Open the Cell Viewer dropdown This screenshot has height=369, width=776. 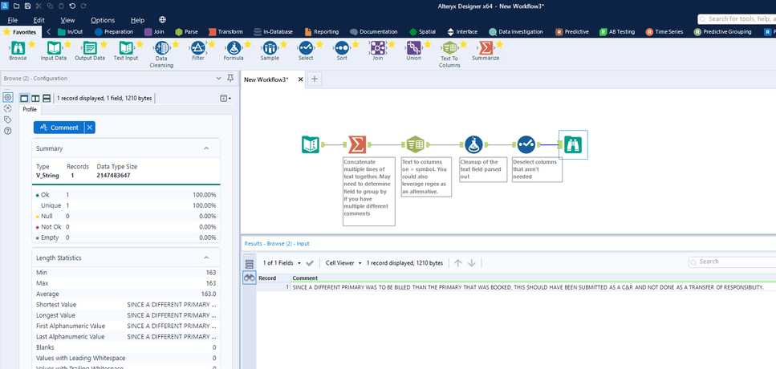343,263
